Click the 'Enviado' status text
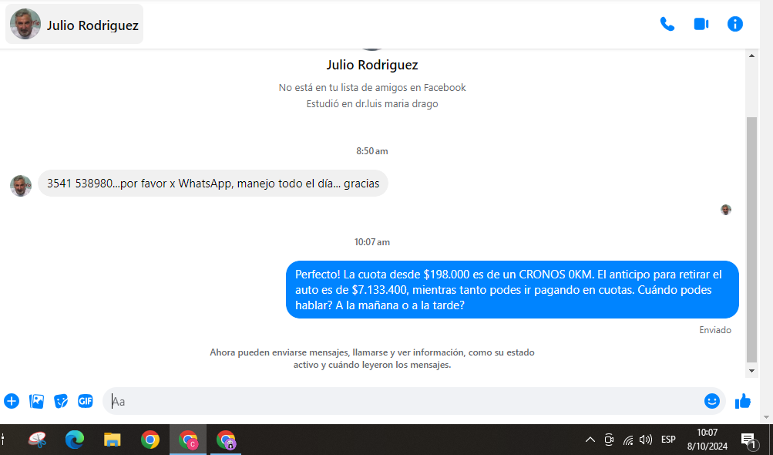The width and height of the screenshot is (773, 455). [715, 330]
